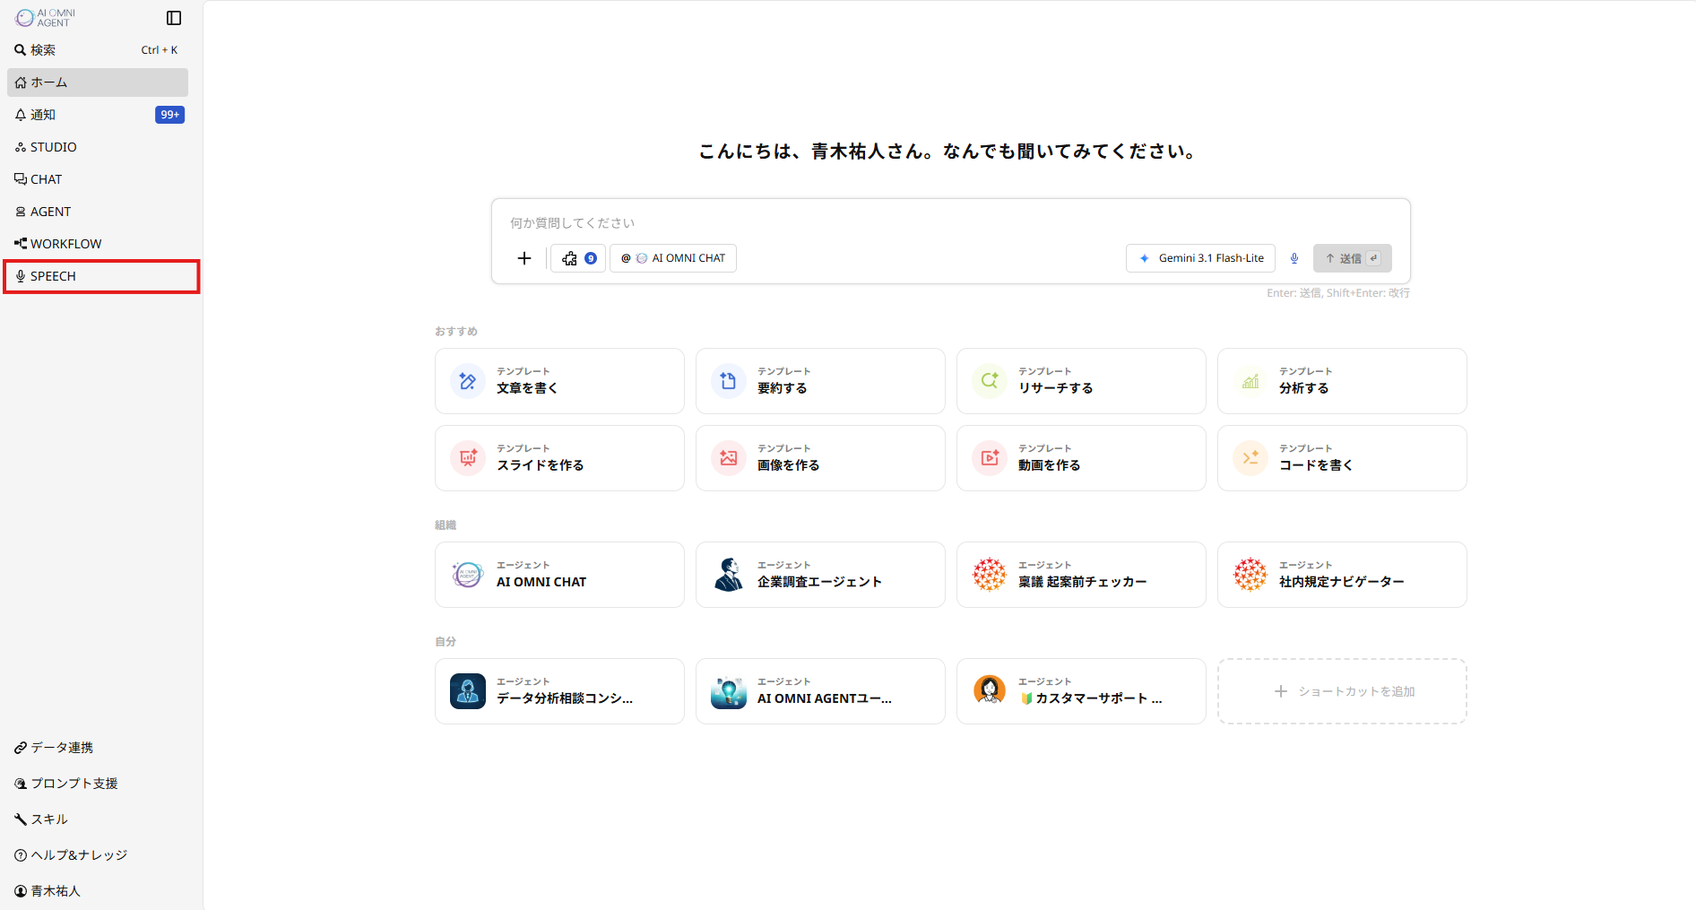Click the データ分析相談コンシ... agent thumbnail
Screen dimensions: 1696x910
[468, 691]
